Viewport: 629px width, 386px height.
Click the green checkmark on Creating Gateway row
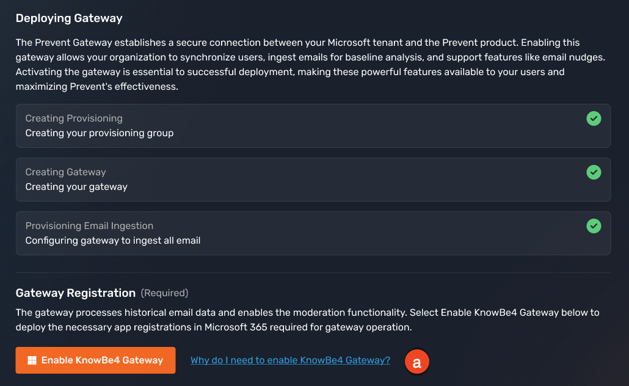pyautogui.click(x=594, y=172)
